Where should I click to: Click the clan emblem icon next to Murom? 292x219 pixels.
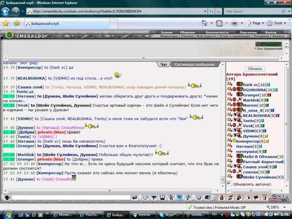[x=239, y=105]
